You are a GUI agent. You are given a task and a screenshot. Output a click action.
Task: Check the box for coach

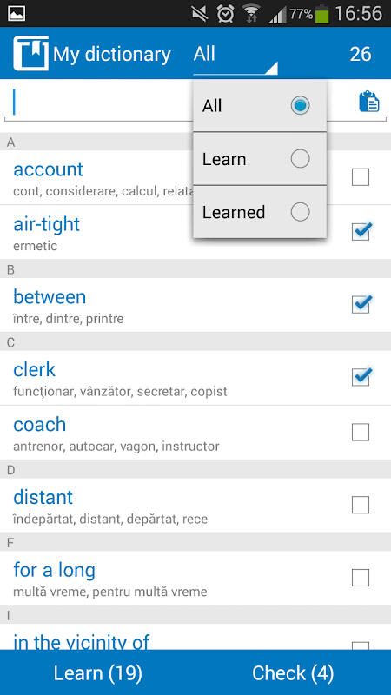click(x=361, y=432)
